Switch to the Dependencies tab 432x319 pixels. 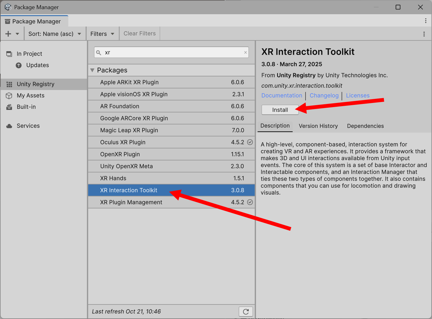[x=365, y=126]
